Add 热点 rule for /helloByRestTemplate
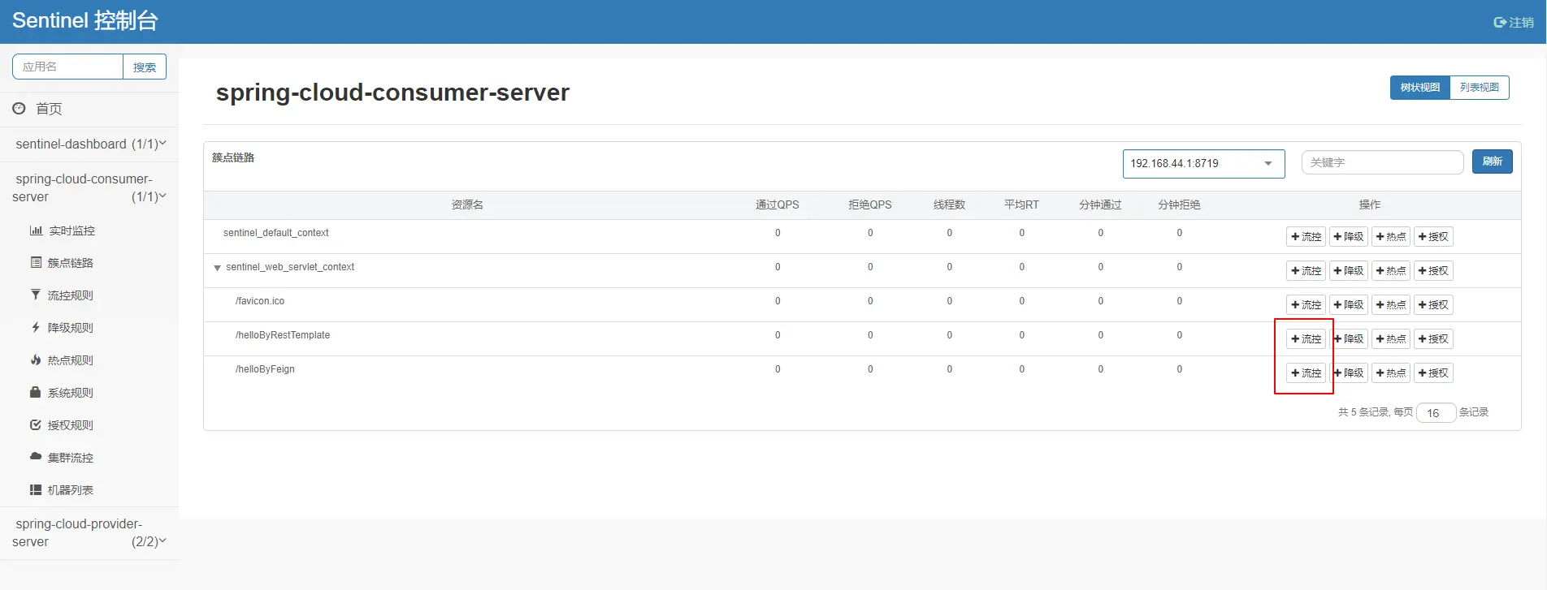The height and width of the screenshot is (590, 1547). click(1390, 338)
